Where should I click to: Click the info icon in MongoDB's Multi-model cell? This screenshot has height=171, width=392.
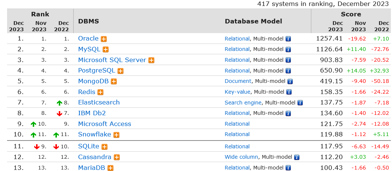tap(290, 81)
